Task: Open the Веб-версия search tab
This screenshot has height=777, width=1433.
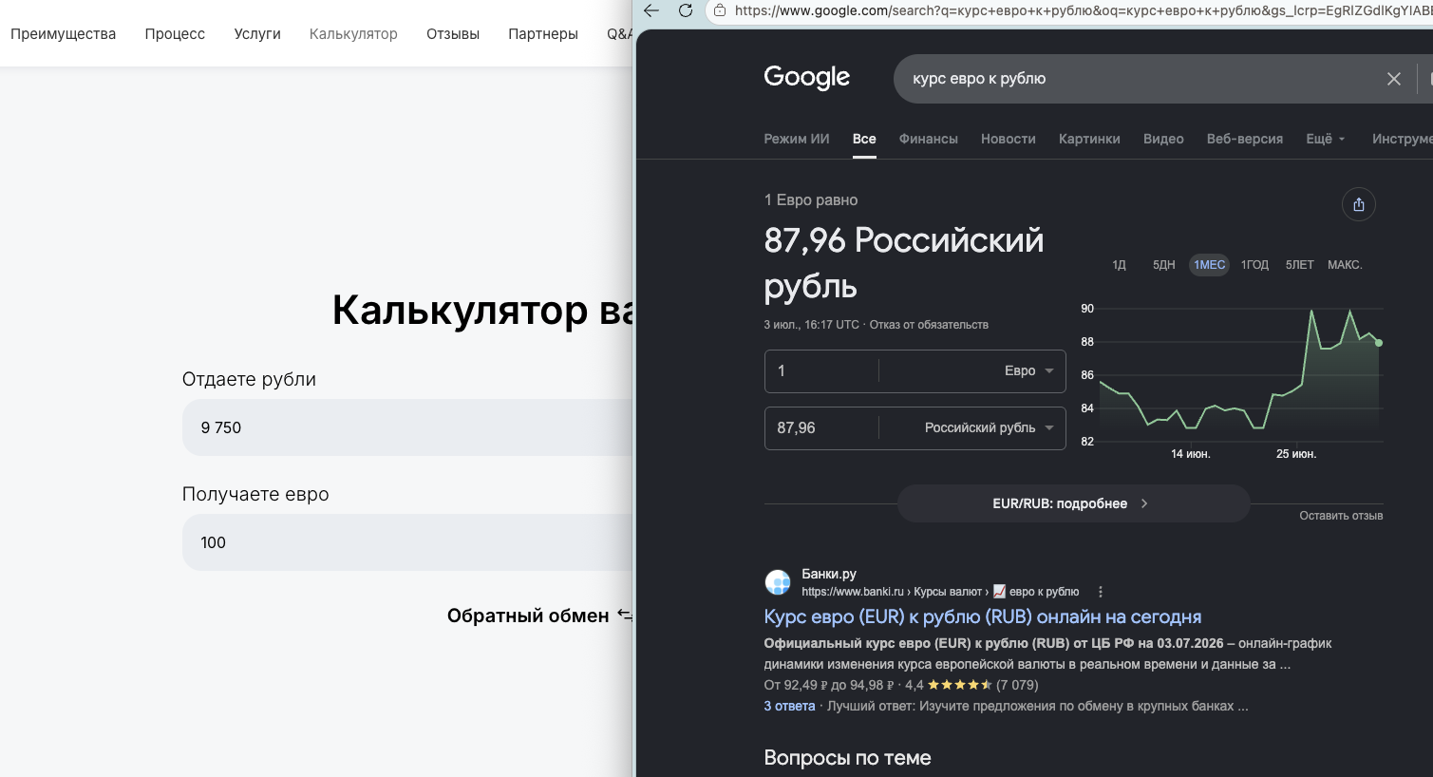Action: (x=1244, y=139)
